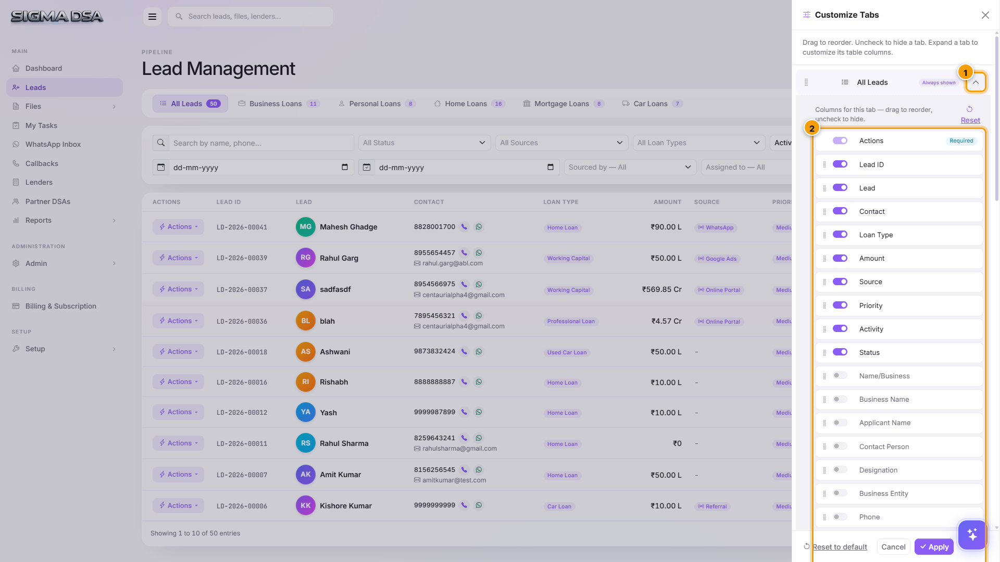The width and height of the screenshot is (1000, 562).
Task: Turn off the Activity column toggle
Action: [840, 328]
